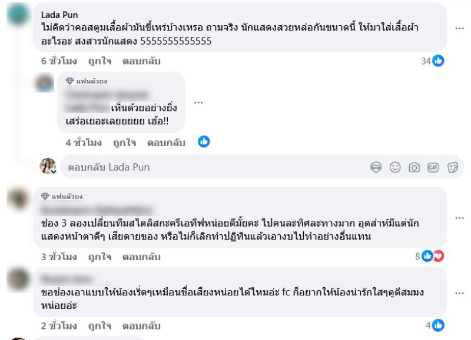Like Lada Pun's comment via ถูกใจ
471x340 pixels.
pos(101,61)
